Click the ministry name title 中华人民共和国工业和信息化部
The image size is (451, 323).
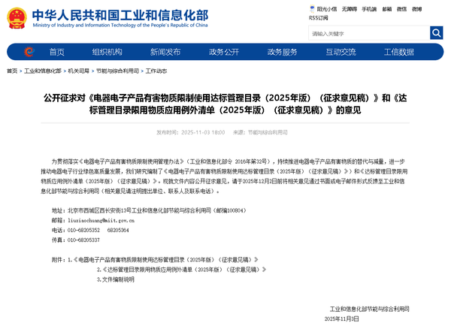tap(120, 15)
